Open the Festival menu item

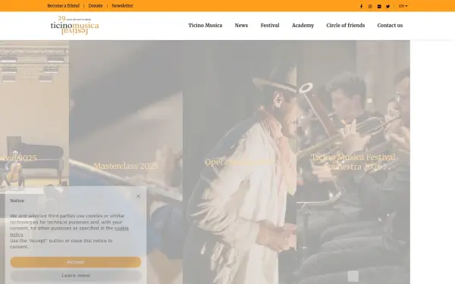[270, 26]
